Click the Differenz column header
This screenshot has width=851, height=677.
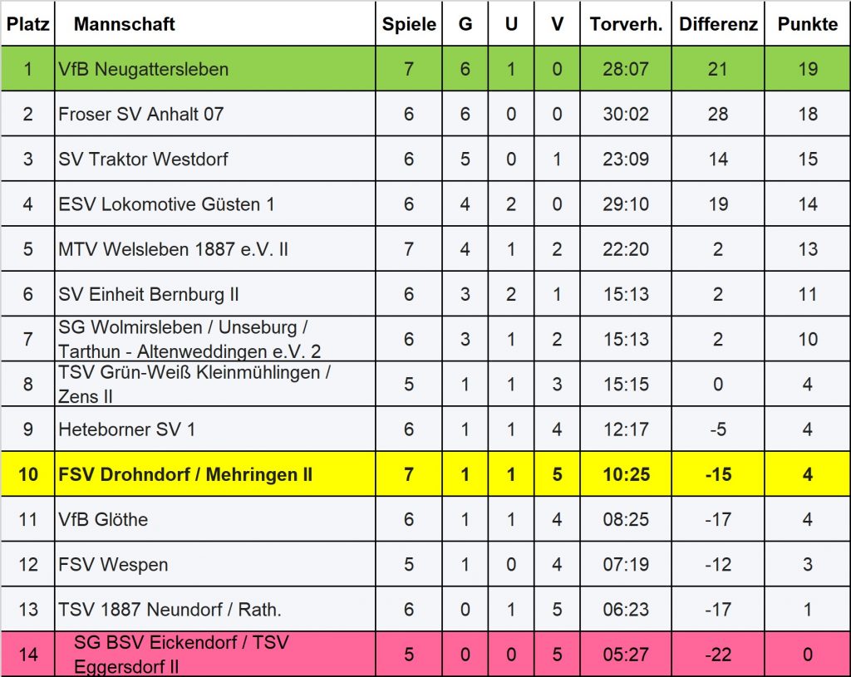point(718,24)
